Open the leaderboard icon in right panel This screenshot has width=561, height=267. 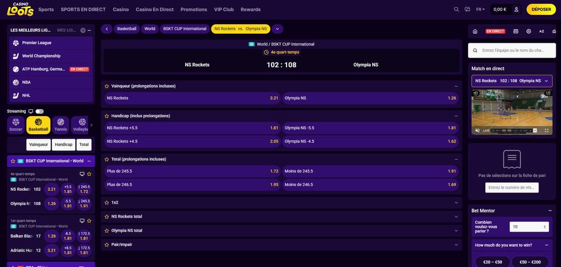point(555,31)
